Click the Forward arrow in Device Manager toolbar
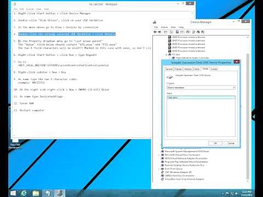Viewport: 263px width, 197px height. [x=159, y=32]
